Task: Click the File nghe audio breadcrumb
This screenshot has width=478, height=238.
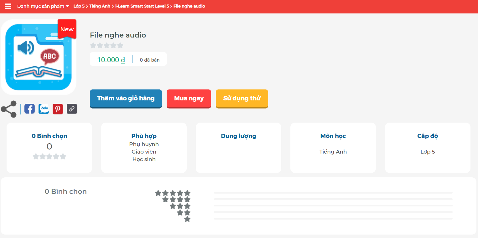Action: click(x=189, y=6)
